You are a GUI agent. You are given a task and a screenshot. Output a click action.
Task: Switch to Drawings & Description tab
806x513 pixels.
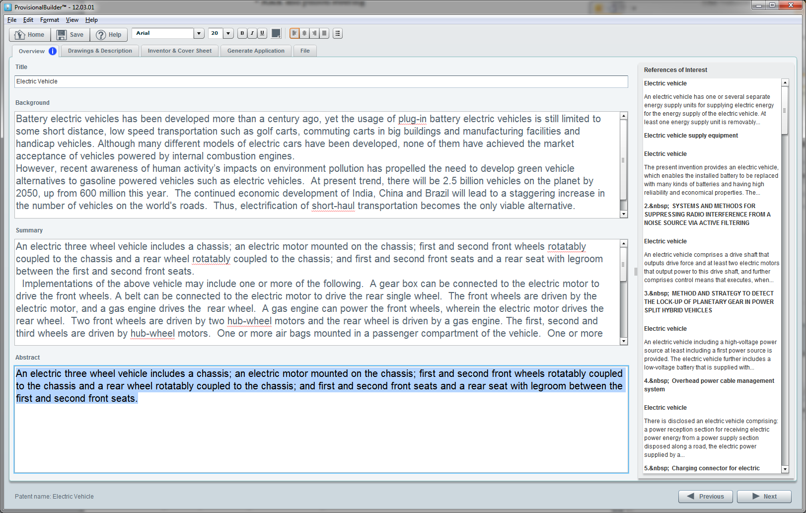point(100,51)
